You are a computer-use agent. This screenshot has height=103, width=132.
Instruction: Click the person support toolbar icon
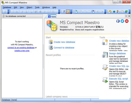[118, 12]
